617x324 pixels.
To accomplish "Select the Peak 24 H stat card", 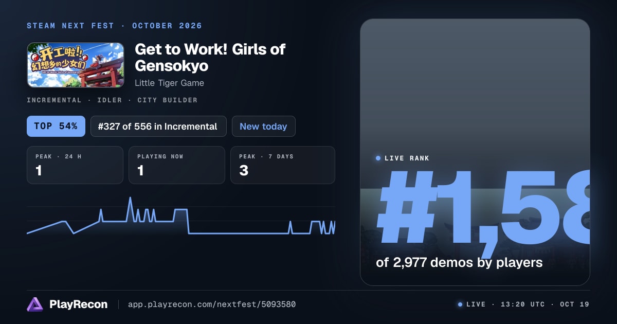I will point(75,165).
